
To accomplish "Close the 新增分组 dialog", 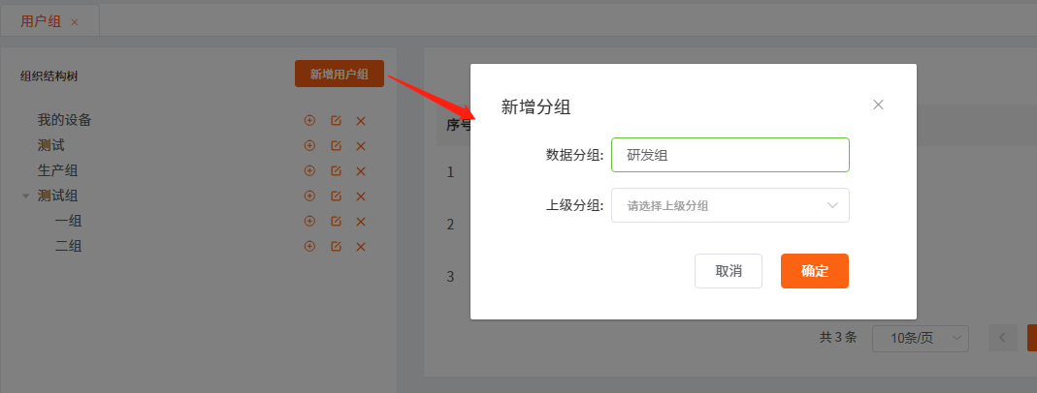I will pyautogui.click(x=878, y=105).
